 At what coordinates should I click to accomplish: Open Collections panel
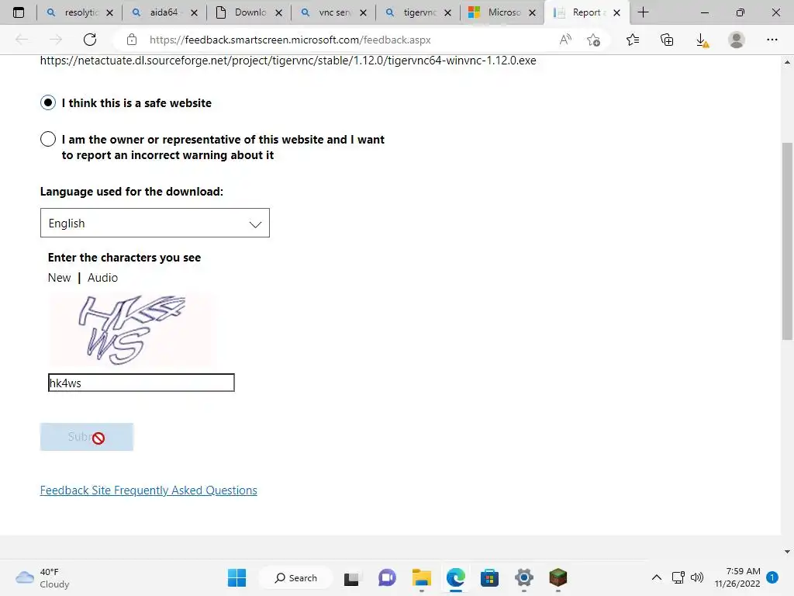tap(667, 40)
